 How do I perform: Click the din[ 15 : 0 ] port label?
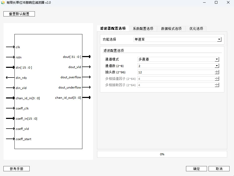coord(24,68)
